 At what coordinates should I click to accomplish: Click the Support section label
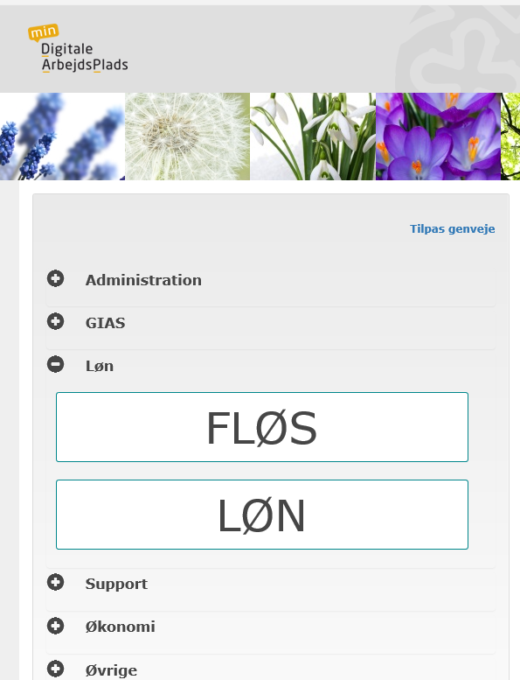pyautogui.click(x=116, y=584)
